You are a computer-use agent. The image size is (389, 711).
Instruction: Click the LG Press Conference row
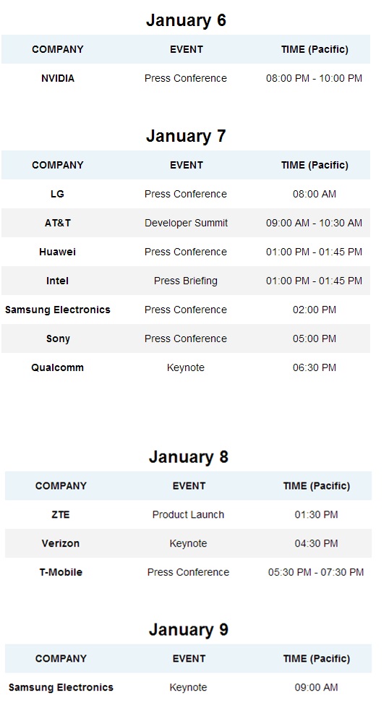coord(185,194)
